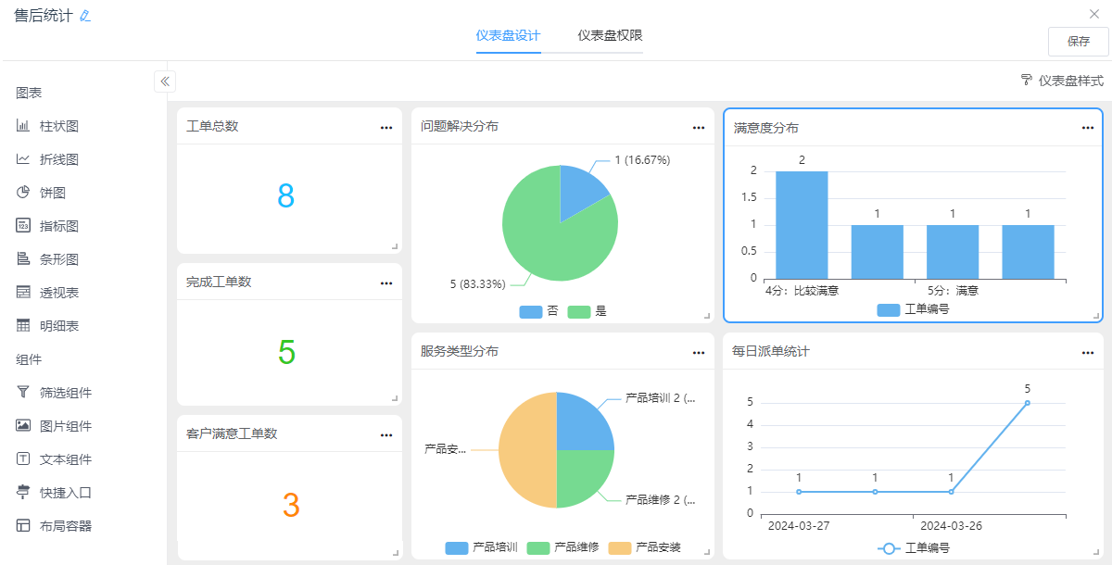The height and width of the screenshot is (565, 1112).
Task: Add the 布局容器 layout container icon
Action: (x=23, y=526)
